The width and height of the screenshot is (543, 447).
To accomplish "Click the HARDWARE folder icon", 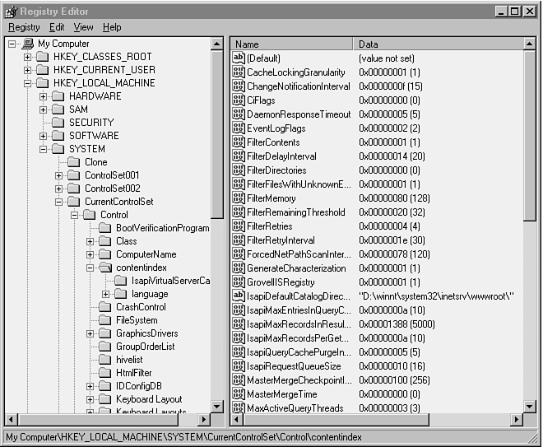I will (58, 96).
